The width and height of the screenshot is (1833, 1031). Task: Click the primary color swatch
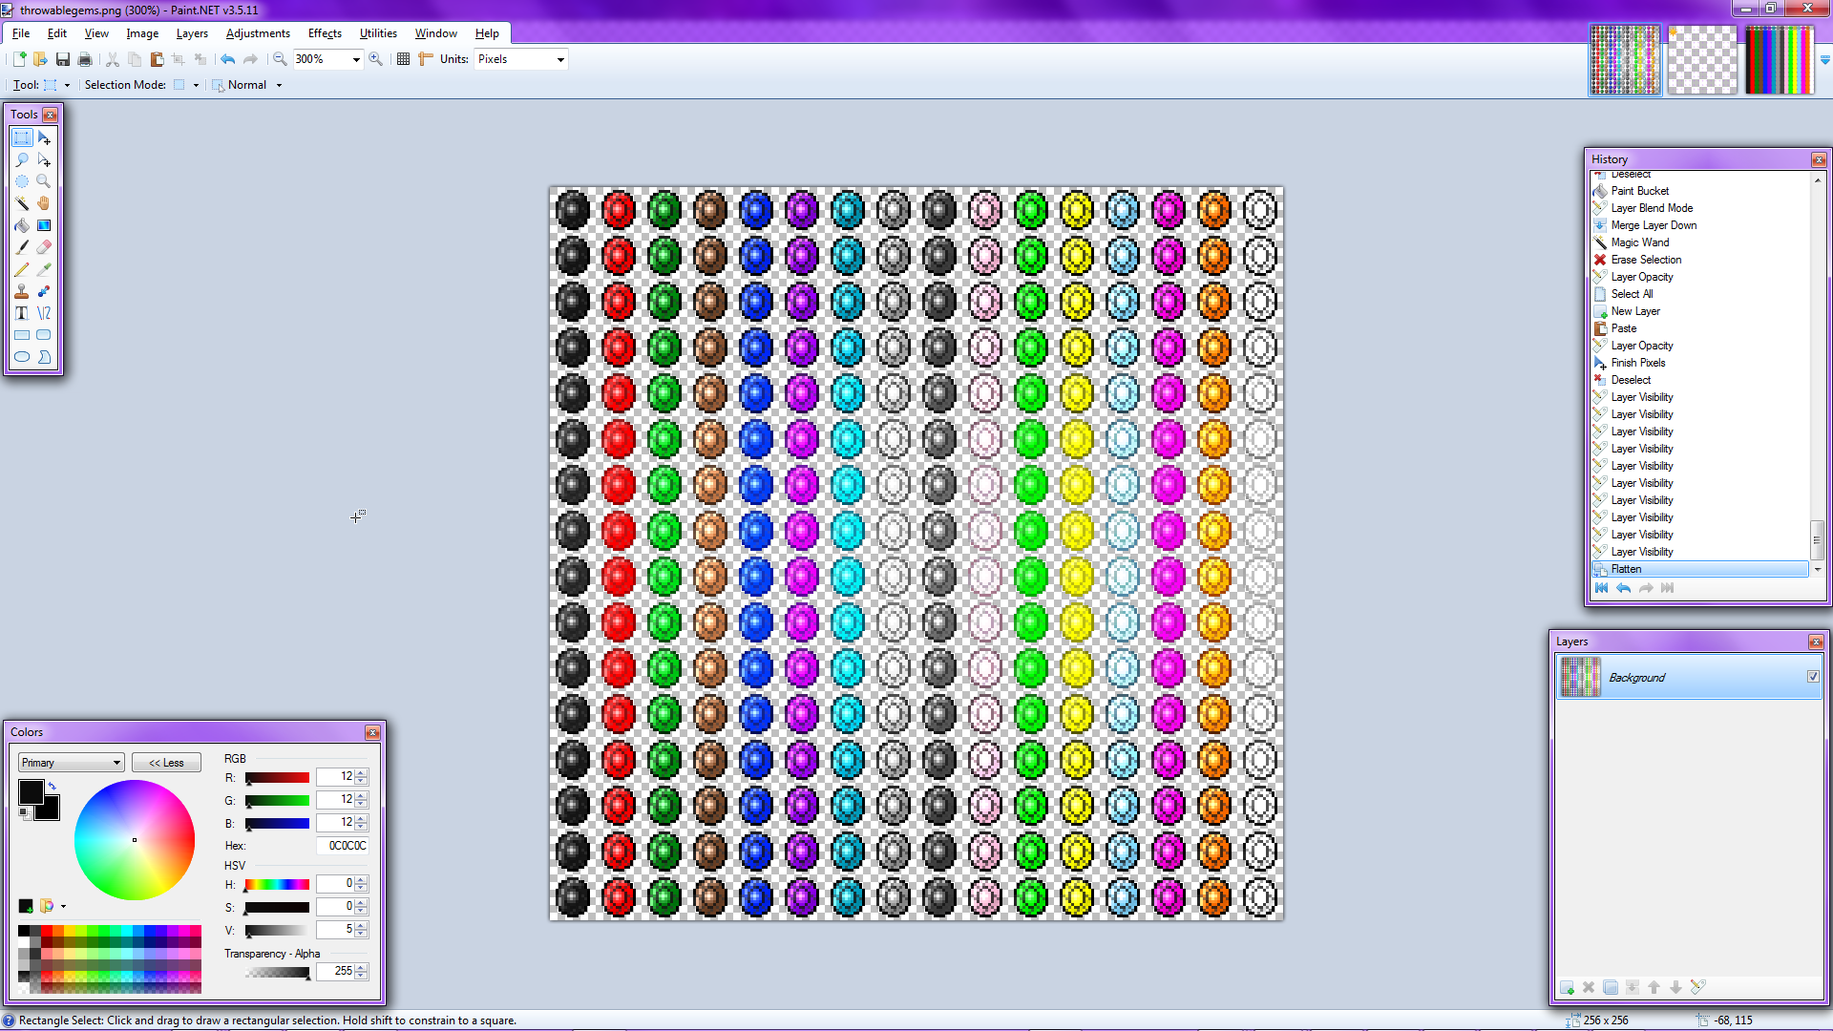(x=30, y=791)
